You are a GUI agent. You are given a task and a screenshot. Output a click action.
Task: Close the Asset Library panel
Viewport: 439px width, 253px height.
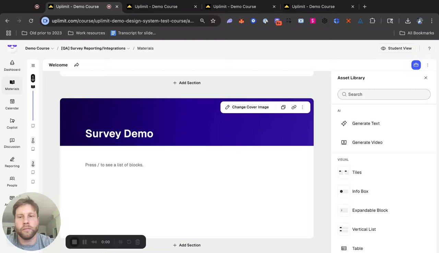(426, 78)
